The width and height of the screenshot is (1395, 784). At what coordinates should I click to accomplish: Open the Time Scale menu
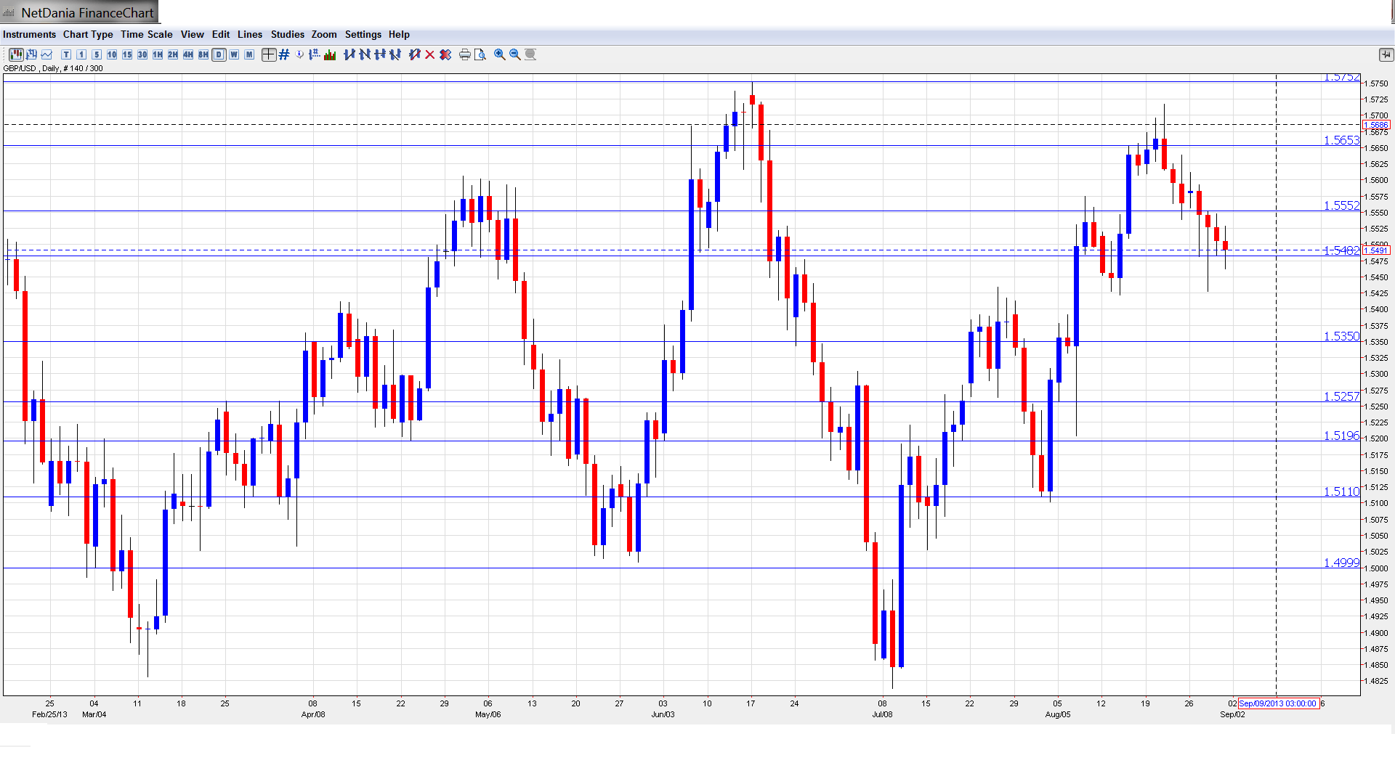[x=146, y=34]
